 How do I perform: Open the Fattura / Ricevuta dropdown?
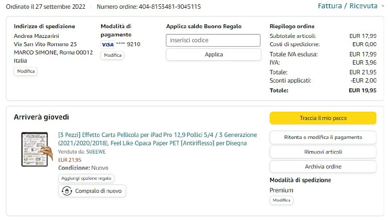[347, 6]
